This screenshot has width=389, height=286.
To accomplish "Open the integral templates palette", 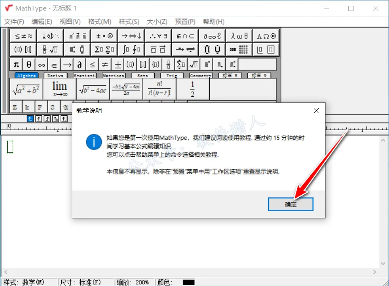I will tap(131, 49).
